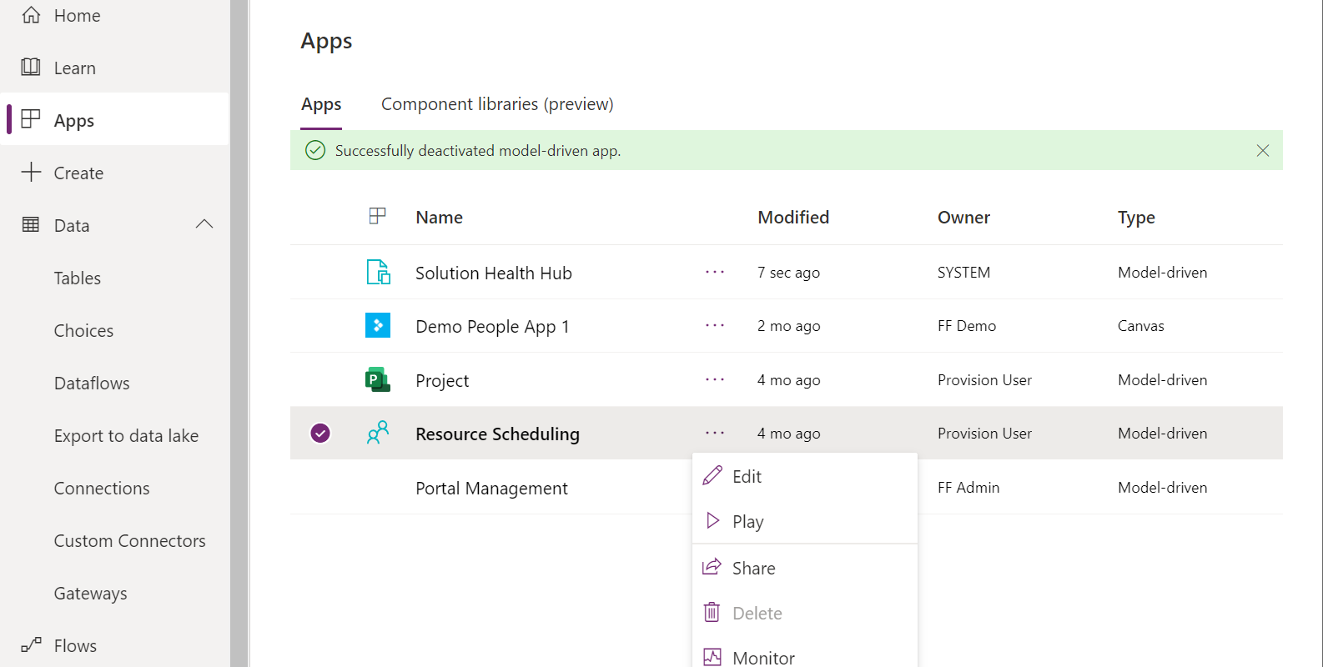Switch to the Apps tab
This screenshot has width=1323, height=667.
click(321, 104)
